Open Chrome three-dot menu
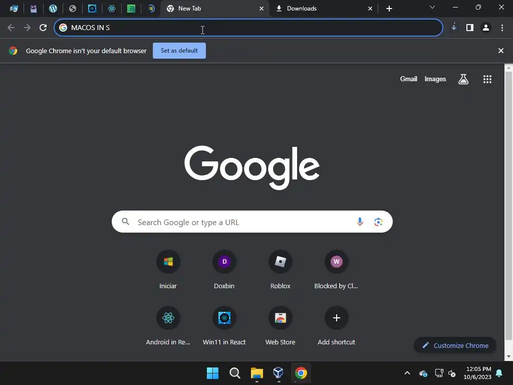 [502, 28]
